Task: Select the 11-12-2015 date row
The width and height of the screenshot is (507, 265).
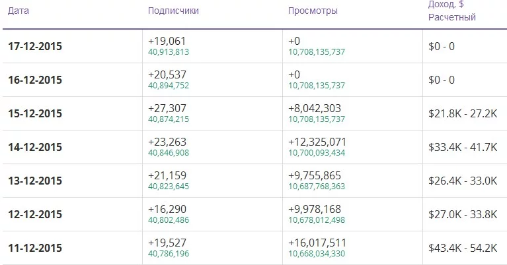Action: (35, 248)
